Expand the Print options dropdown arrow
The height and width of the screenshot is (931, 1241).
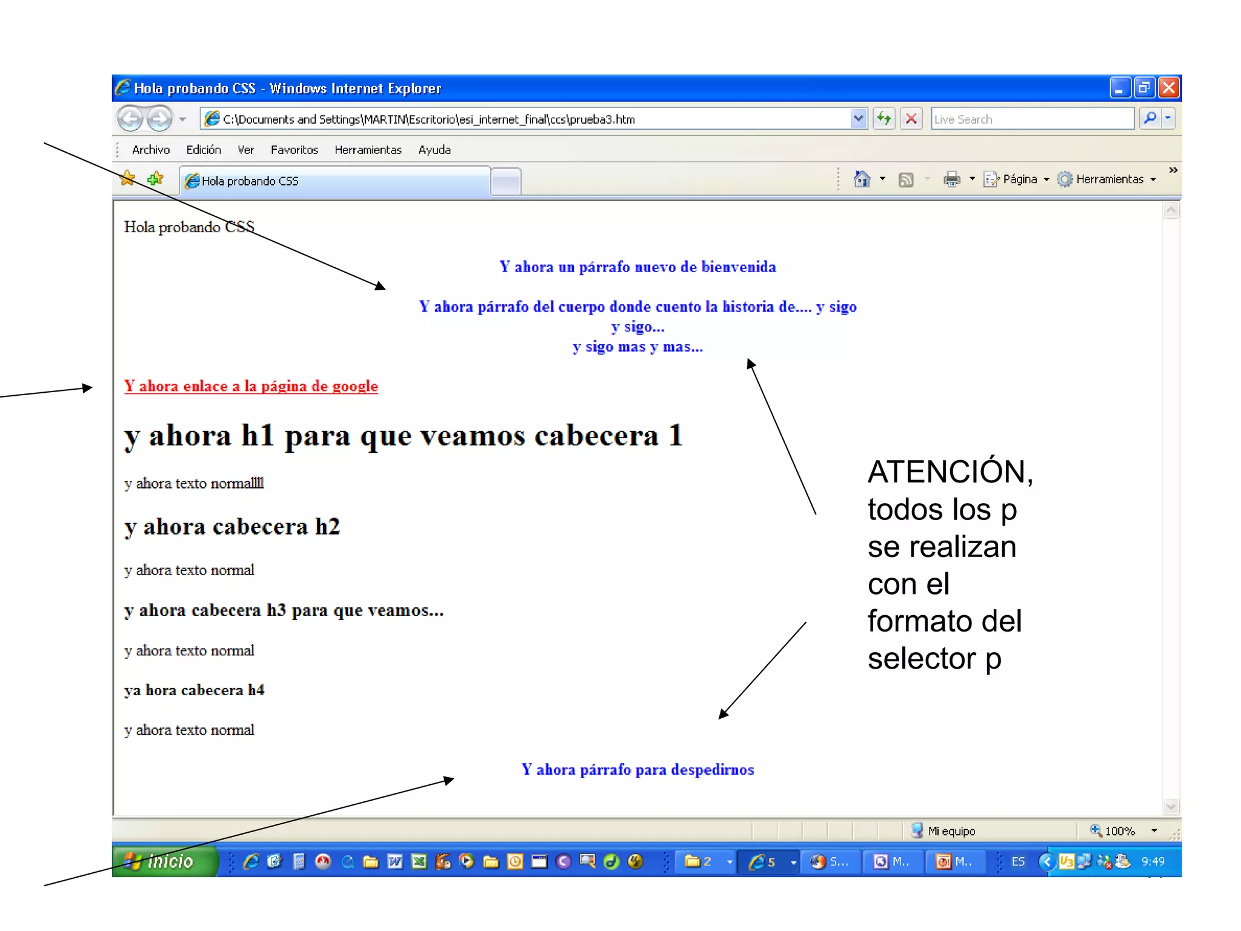point(972,179)
